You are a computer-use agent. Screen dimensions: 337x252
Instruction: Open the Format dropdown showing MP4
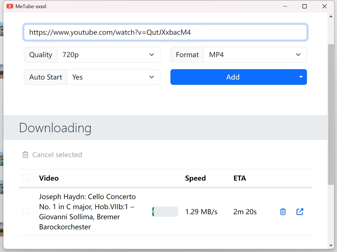point(255,55)
